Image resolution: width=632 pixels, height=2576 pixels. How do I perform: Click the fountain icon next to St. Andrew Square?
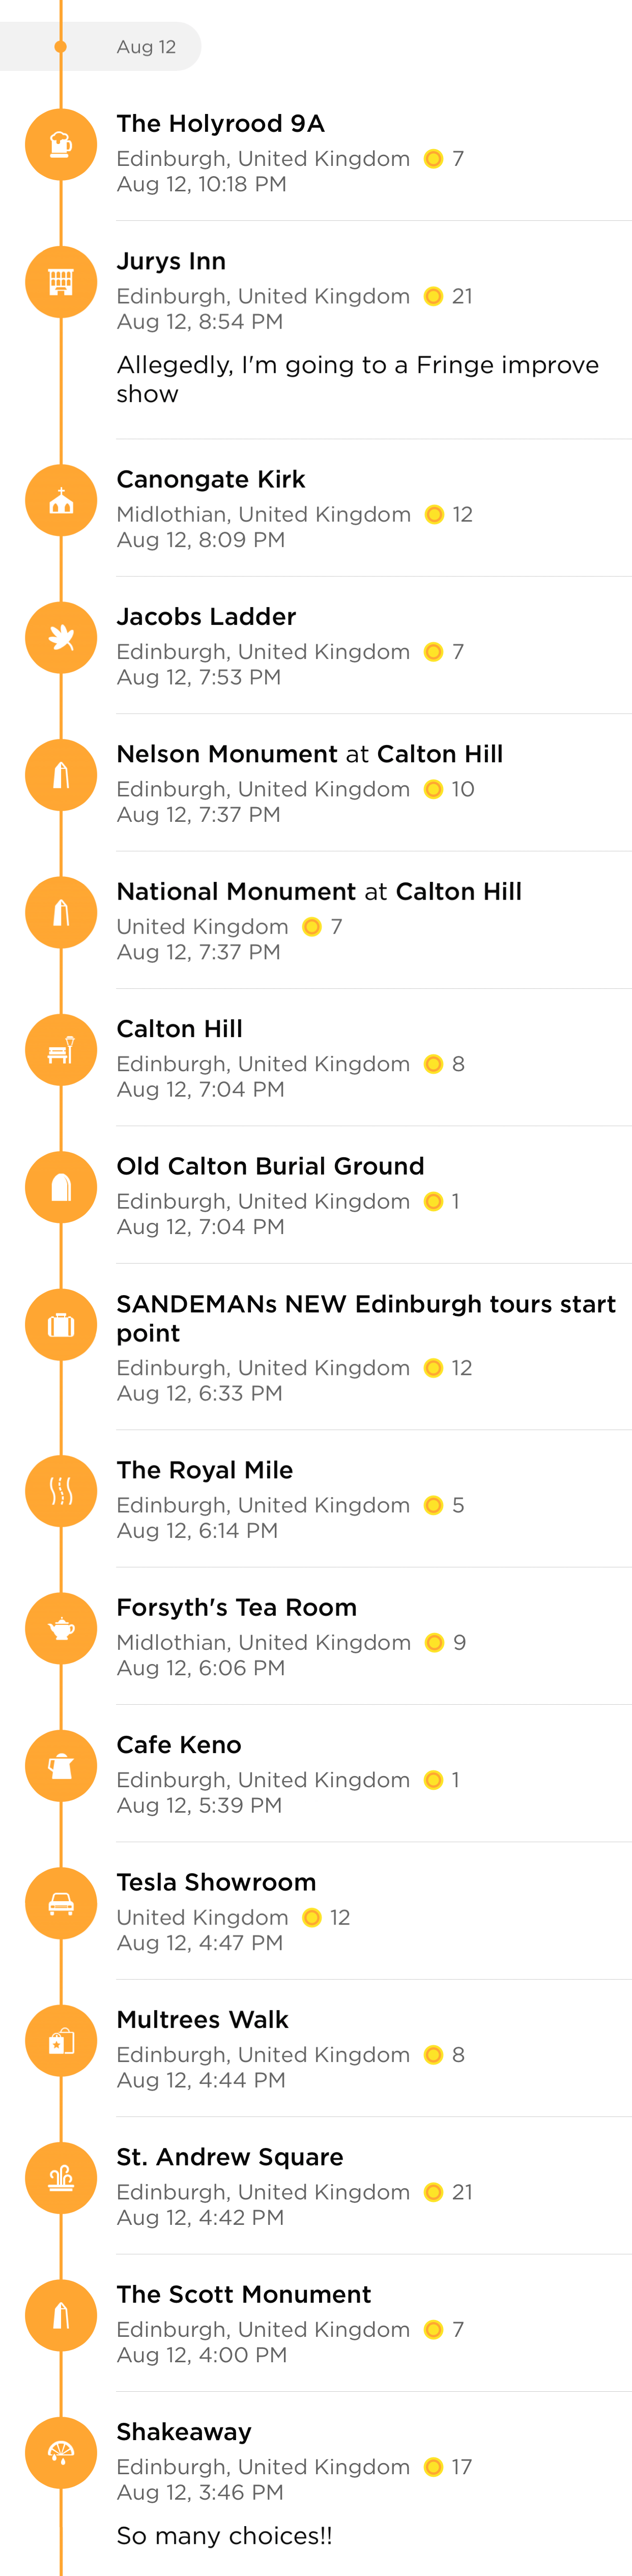[x=61, y=2178]
